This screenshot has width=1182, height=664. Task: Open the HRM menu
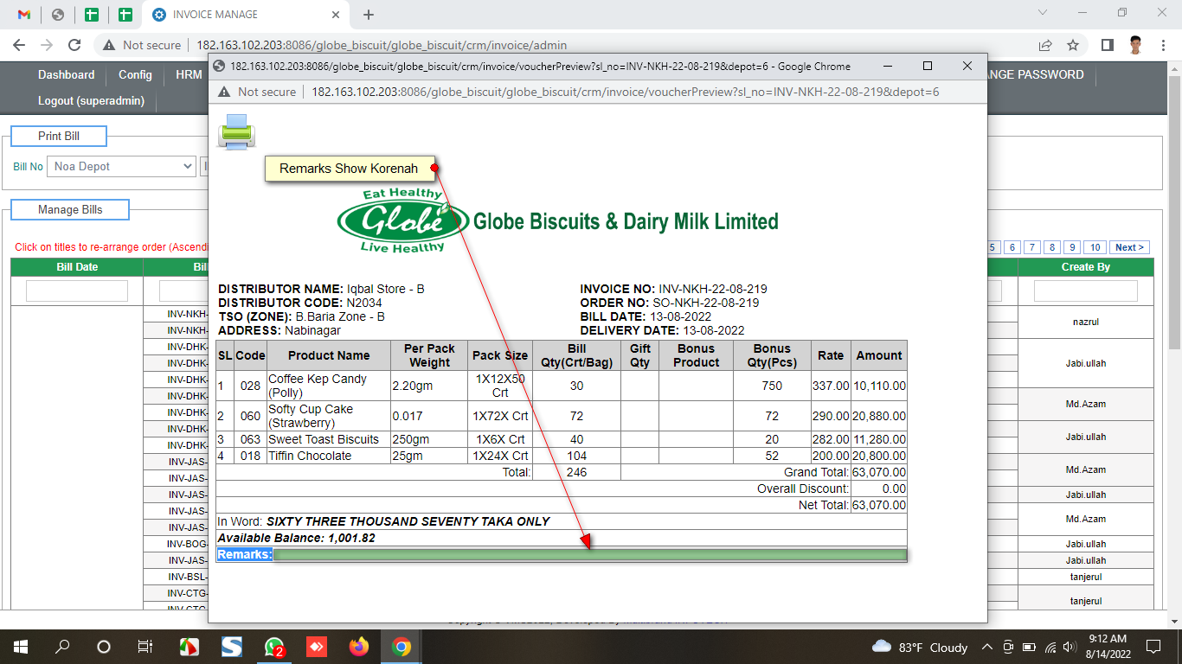point(189,75)
